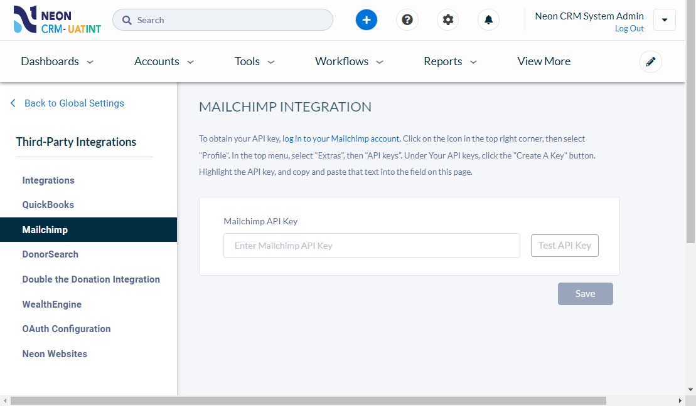This screenshot has width=696, height=406.
Task: Click the Neon CRM System Admin name
Action: point(589,16)
